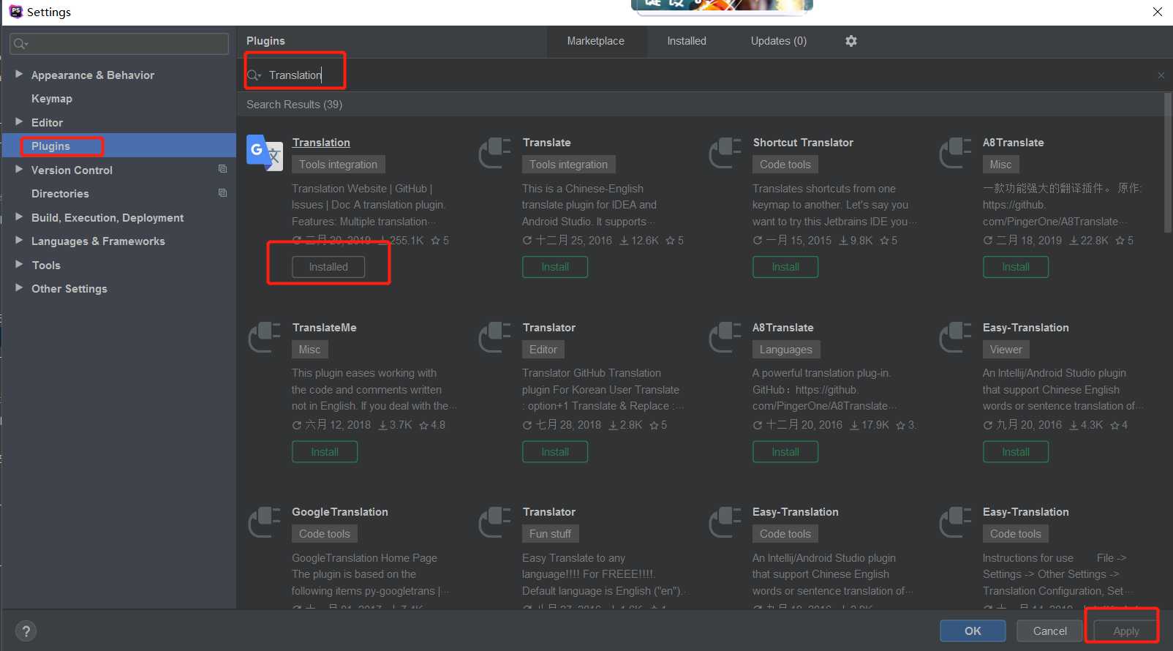Screen dimensions: 1173x651
Task: Expand Languages & Frameworks section
Action: point(19,240)
